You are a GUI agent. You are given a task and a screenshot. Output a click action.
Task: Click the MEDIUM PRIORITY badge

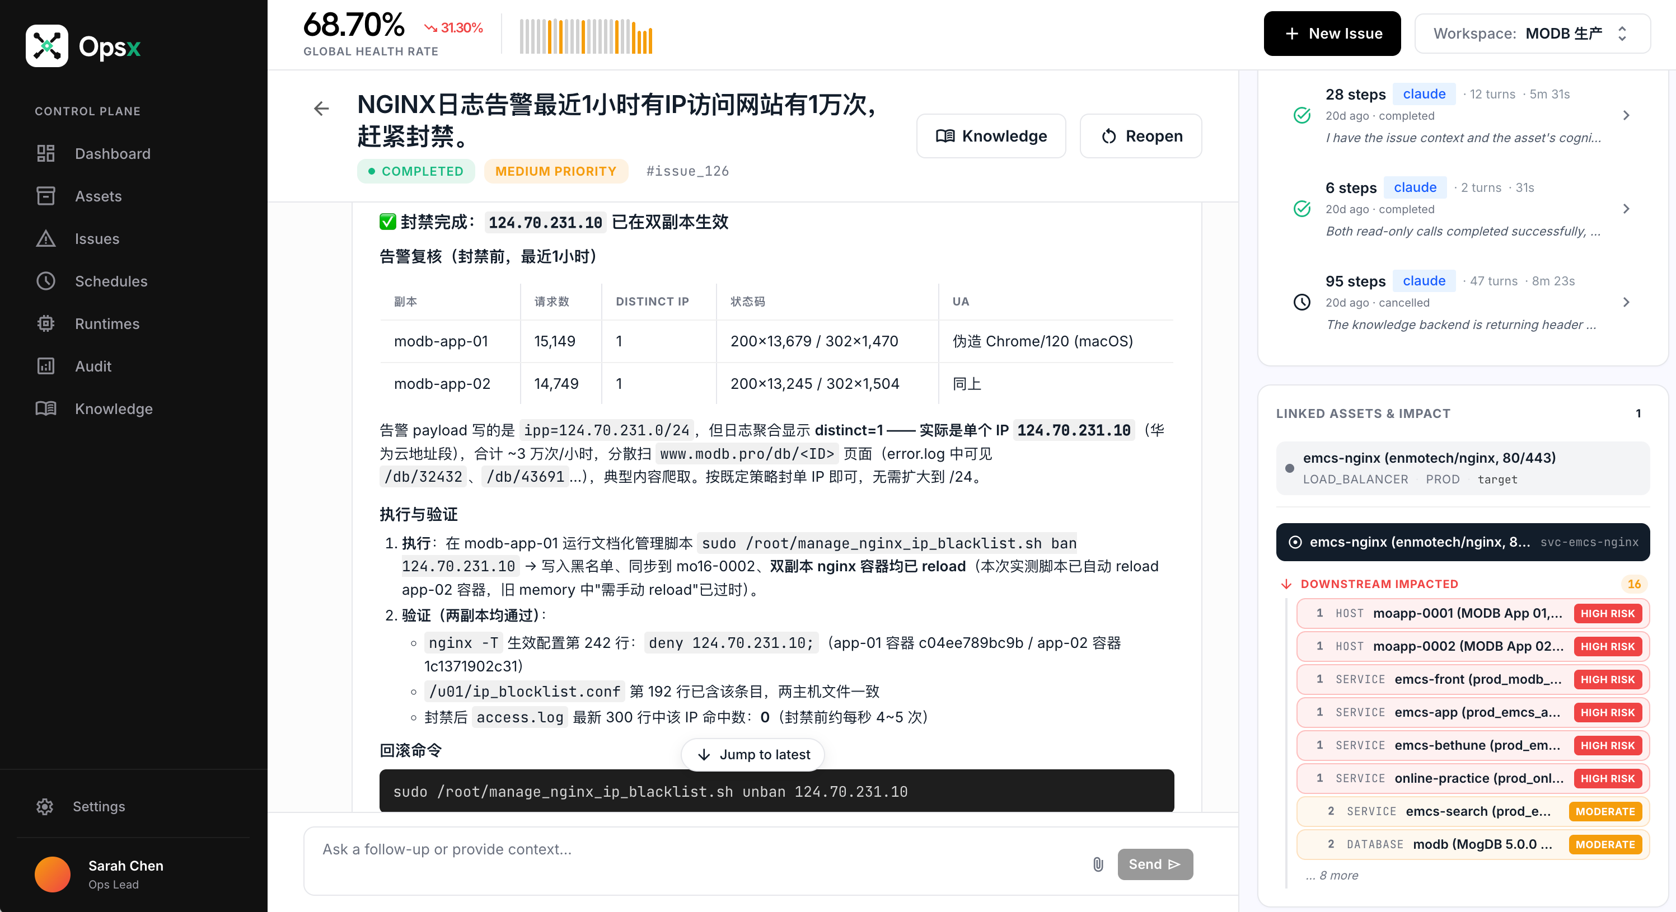click(556, 171)
